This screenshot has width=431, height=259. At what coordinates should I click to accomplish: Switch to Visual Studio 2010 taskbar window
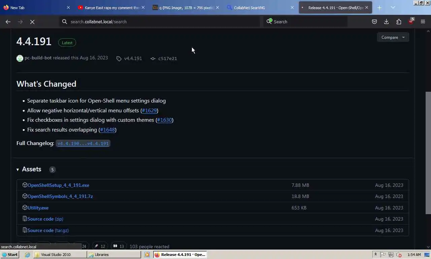60,255
